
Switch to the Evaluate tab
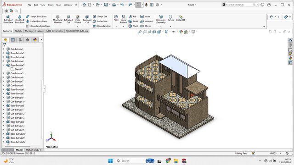click(x=40, y=31)
